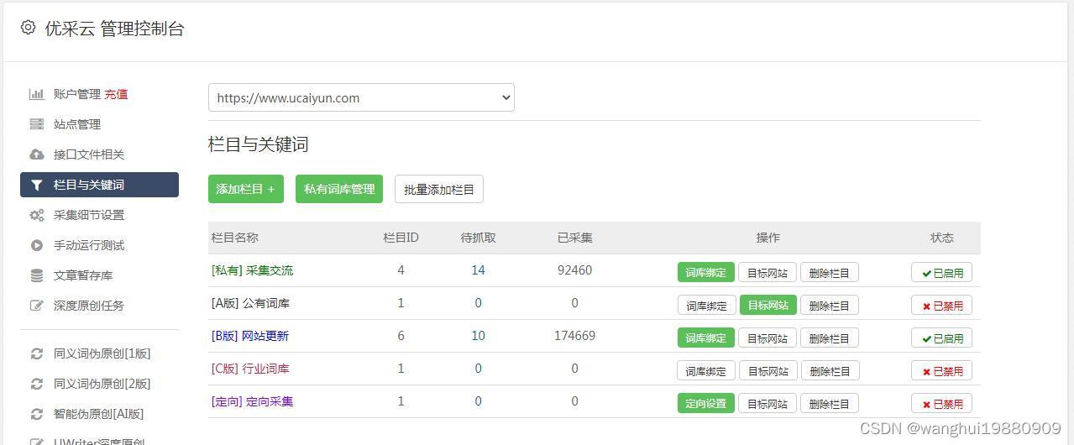
Task: Click the refresh icon for 智能伪原创[AI版]
Action: click(x=36, y=414)
